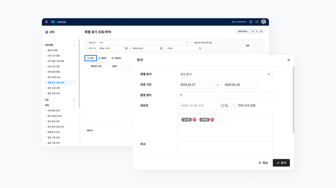Click the 검색 search button
Screen dimensions: 336x188
click(x=247, y=46)
